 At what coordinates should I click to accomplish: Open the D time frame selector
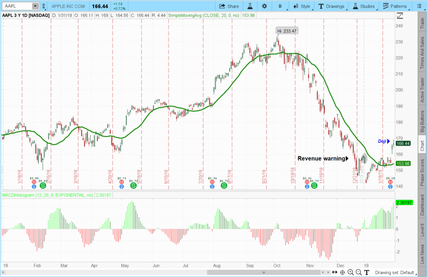point(281,6)
